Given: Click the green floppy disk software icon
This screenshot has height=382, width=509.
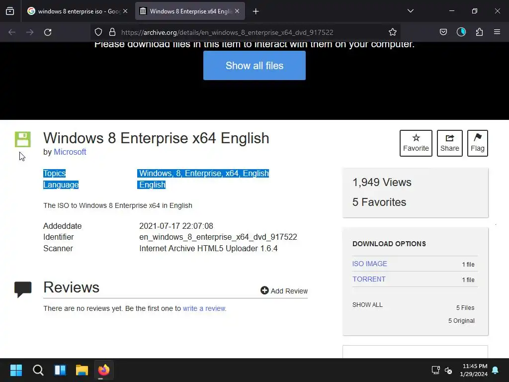Looking at the screenshot, I should pos(23,139).
